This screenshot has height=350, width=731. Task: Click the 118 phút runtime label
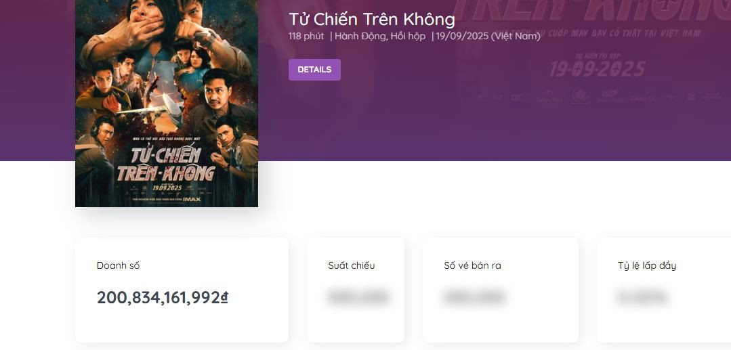click(x=306, y=36)
